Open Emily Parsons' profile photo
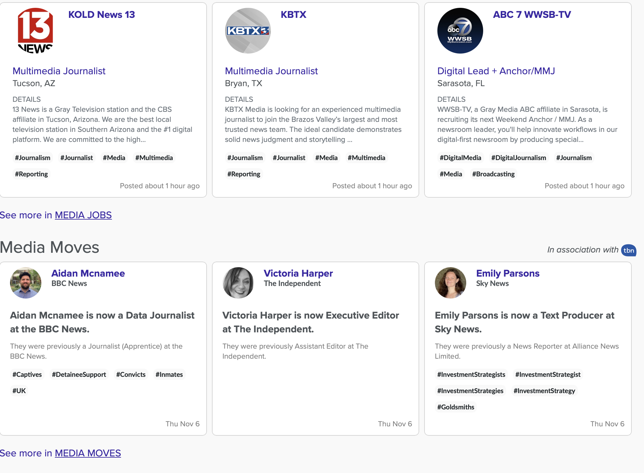 (450, 283)
